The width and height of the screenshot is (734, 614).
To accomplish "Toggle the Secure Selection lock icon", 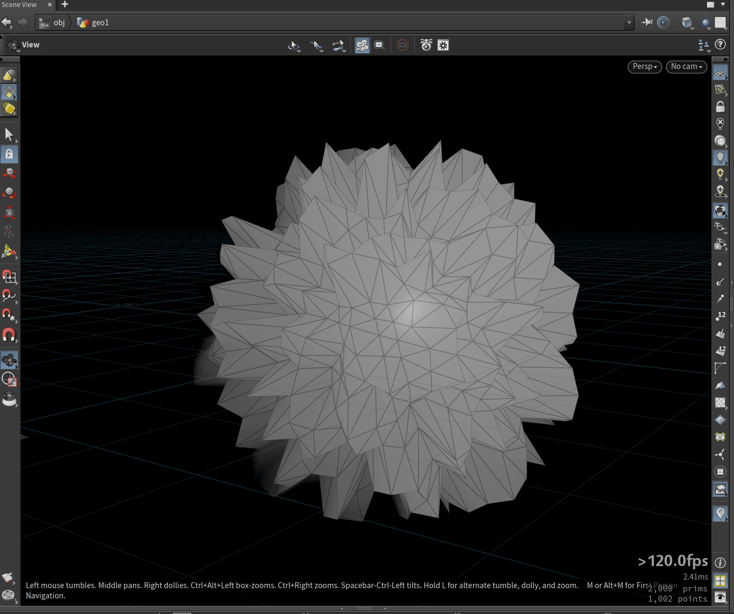I will point(9,155).
